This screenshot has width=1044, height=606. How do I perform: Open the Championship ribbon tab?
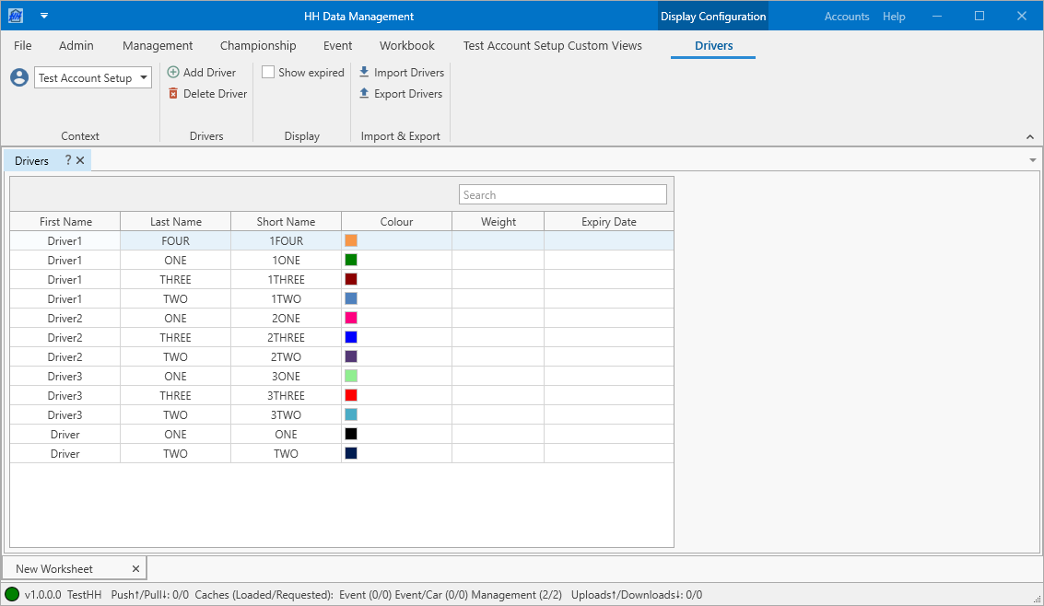pyautogui.click(x=258, y=45)
